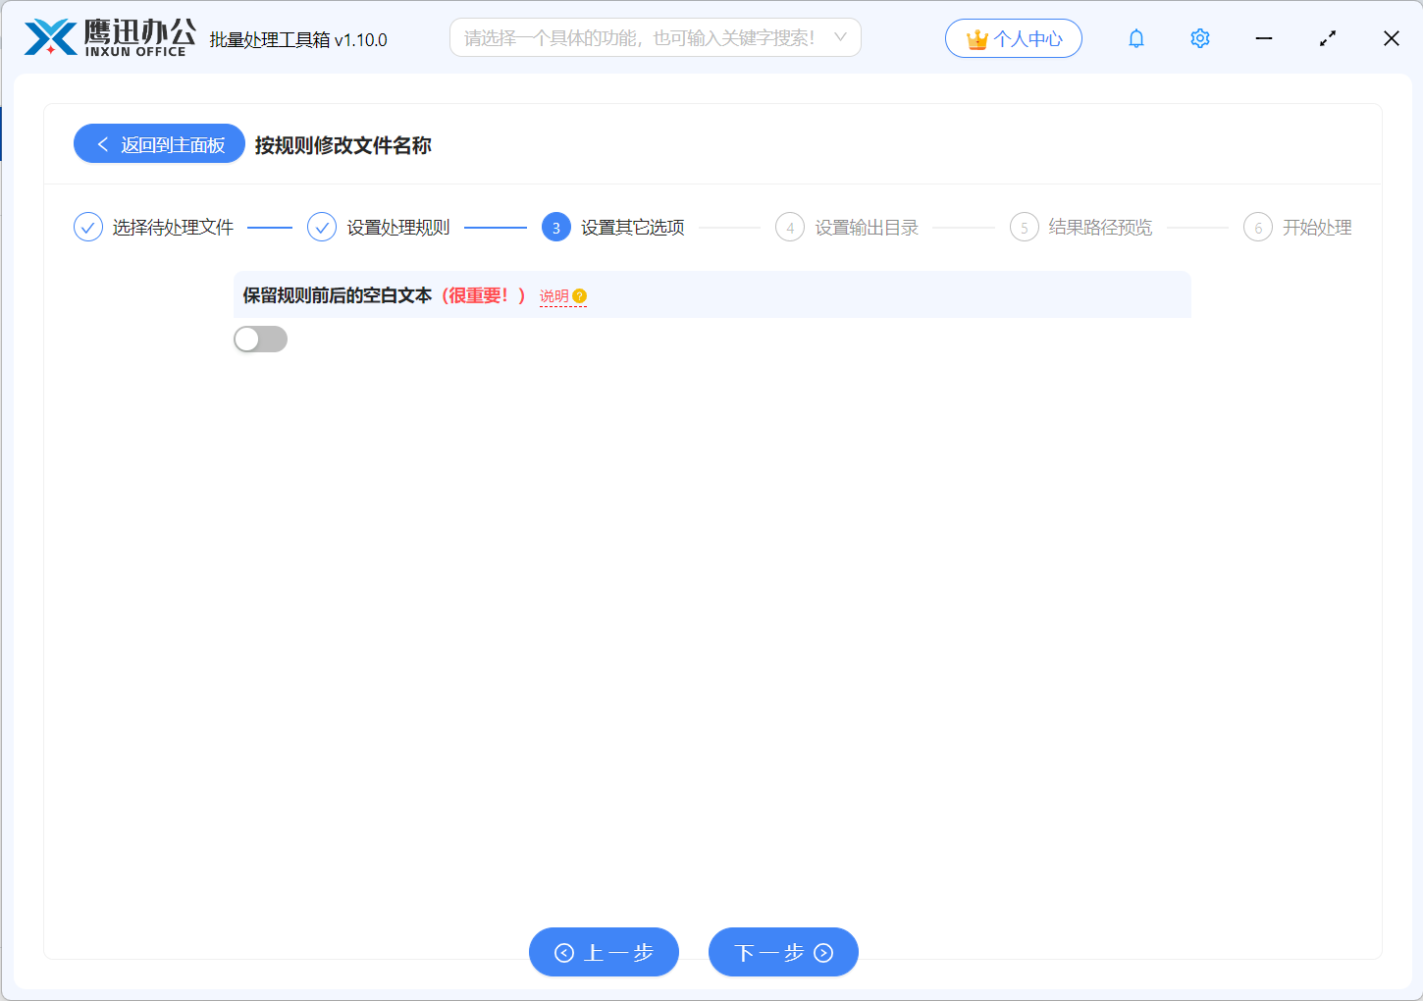Screen dimensions: 1423x1001
Task: Click the checkmark circle on step 设置处理规则
Action: tap(322, 227)
